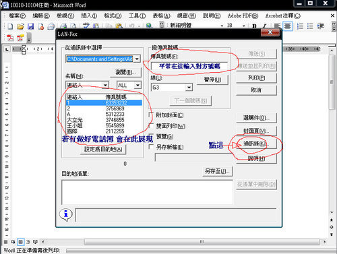This screenshot has width=337, height=254.
Task: Select the Align Left icon
Action: tap(277, 26)
